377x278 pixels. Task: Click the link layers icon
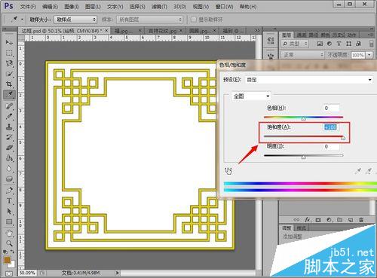(x=296, y=220)
